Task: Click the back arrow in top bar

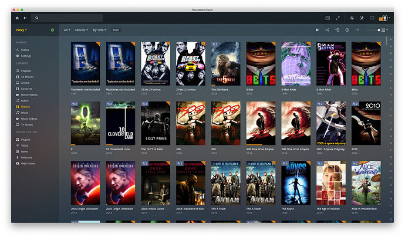Action: point(25,18)
